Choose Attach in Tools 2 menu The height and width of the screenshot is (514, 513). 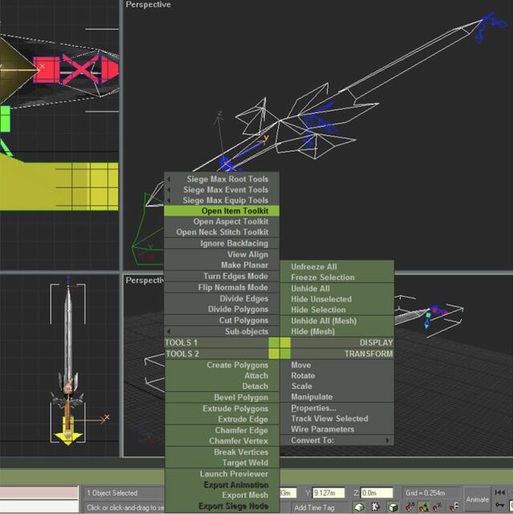222,375
